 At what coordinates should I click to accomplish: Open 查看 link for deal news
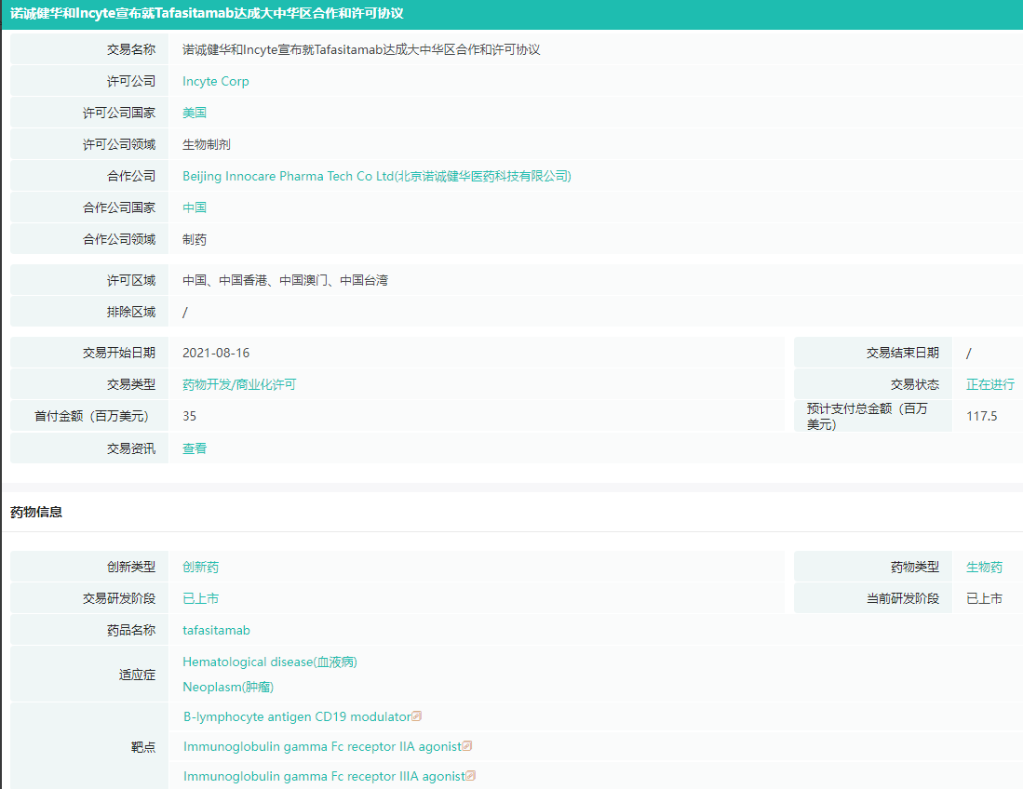(194, 448)
